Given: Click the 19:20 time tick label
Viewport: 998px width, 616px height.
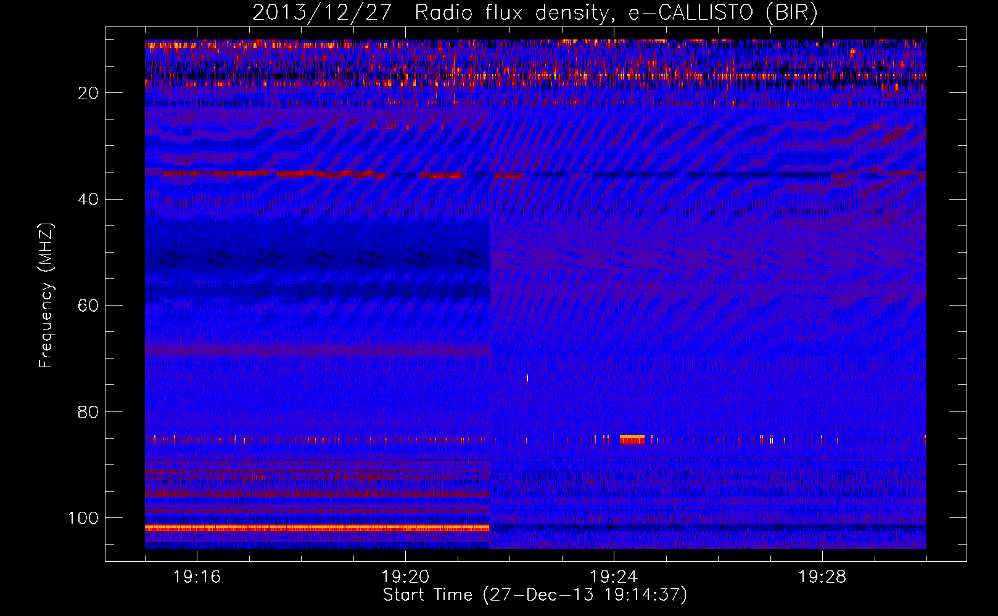Looking at the screenshot, I should (x=405, y=577).
